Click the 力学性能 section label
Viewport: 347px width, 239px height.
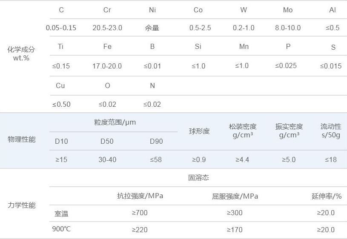(x=22, y=205)
